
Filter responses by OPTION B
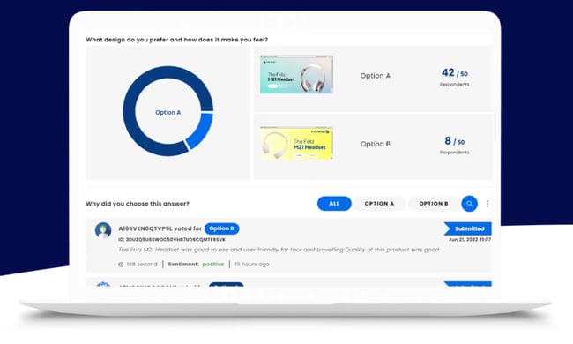[434, 204]
